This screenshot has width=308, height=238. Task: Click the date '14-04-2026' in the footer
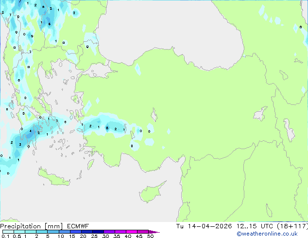point(210,226)
